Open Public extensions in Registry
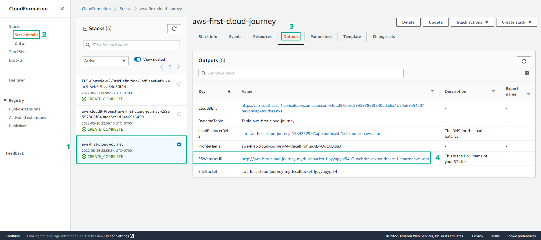Screen dimensions: 541x240 [25, 109]
